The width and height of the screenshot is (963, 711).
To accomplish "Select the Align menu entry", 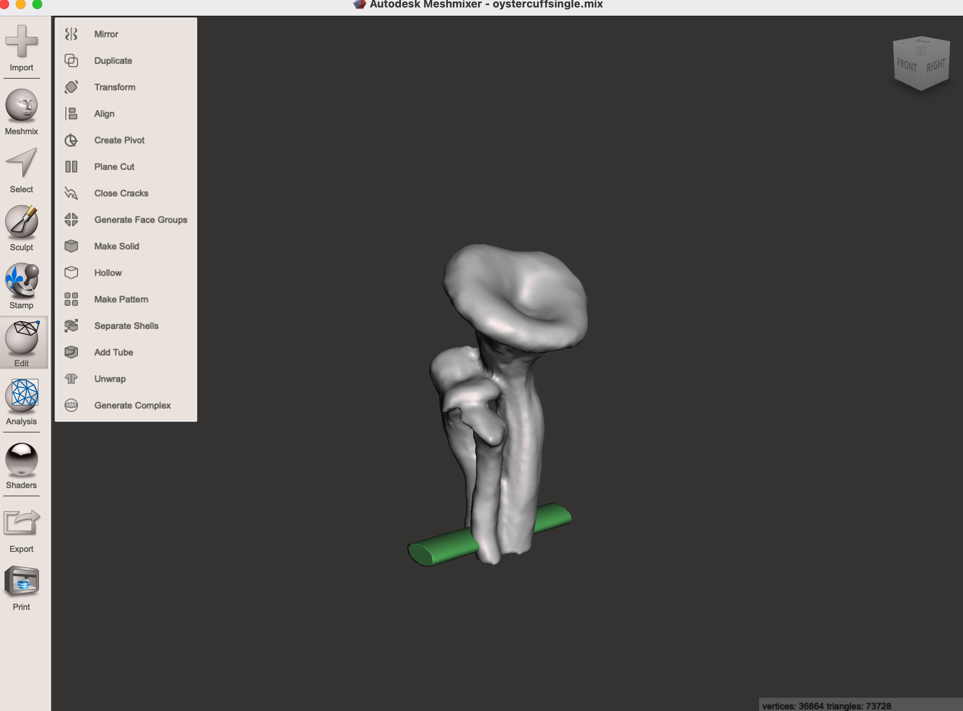I will 104,114.
